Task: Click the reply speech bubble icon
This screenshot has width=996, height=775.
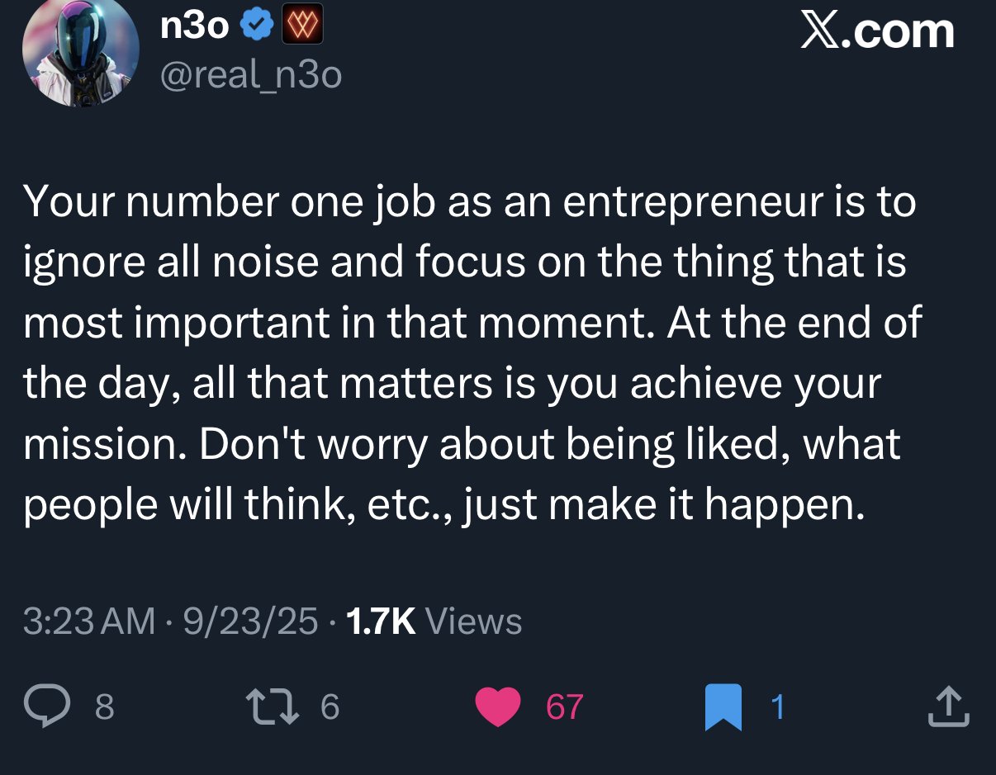Action: point(48,707)
